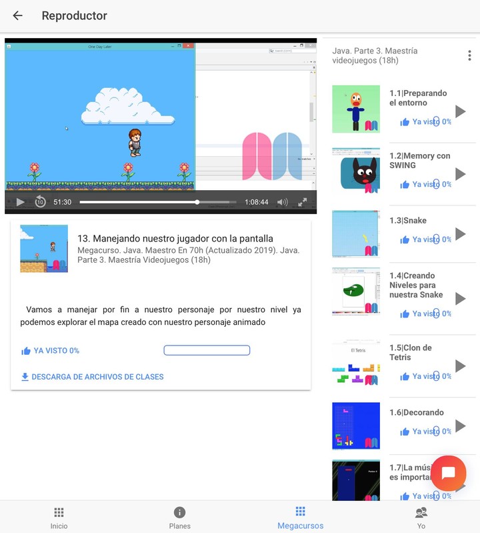The height and width of the screenshot is (533, 480).
Task: Mark 1.2 Memory con SWING as seen
Action: (x=425, y=185)
